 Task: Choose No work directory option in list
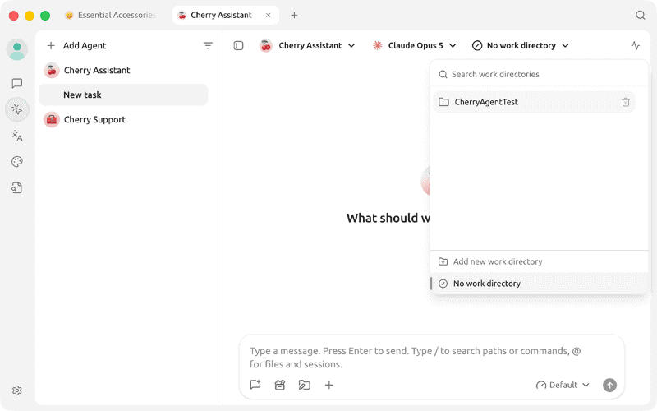click(540, 284)
